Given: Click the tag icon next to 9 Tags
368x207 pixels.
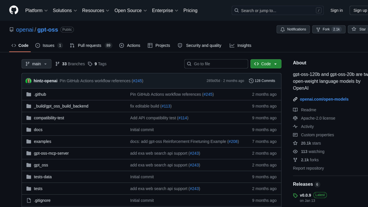Looking at the screenshot, I should (x=90, y=64).
